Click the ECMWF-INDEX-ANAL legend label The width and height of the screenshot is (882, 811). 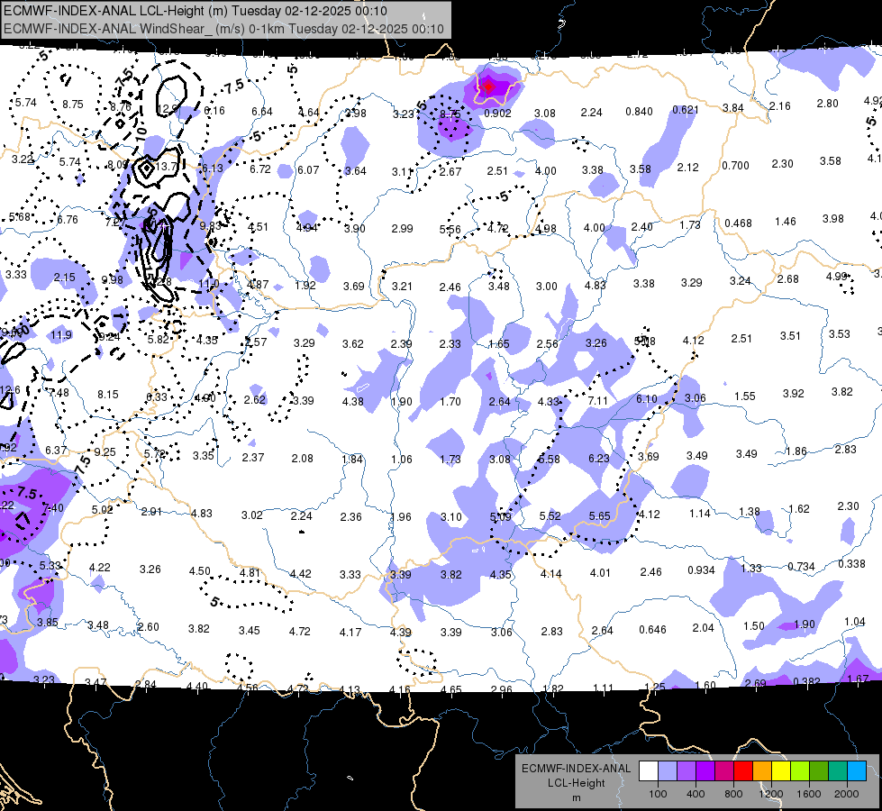coord(576,769)
